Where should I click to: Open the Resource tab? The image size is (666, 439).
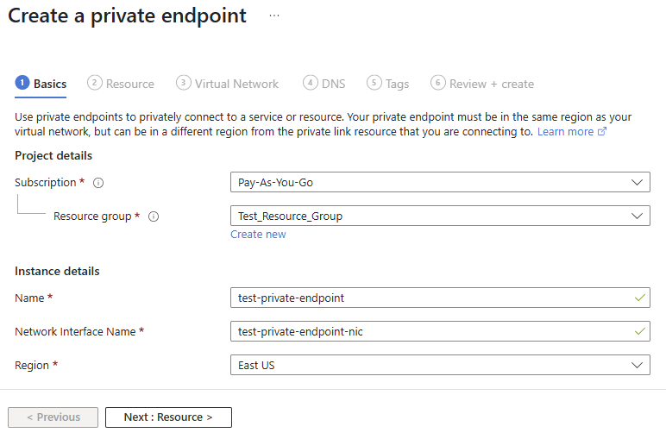click(129, 84)
